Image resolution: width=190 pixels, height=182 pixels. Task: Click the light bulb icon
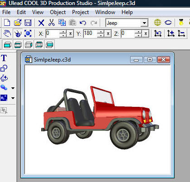tap(181, 22)
